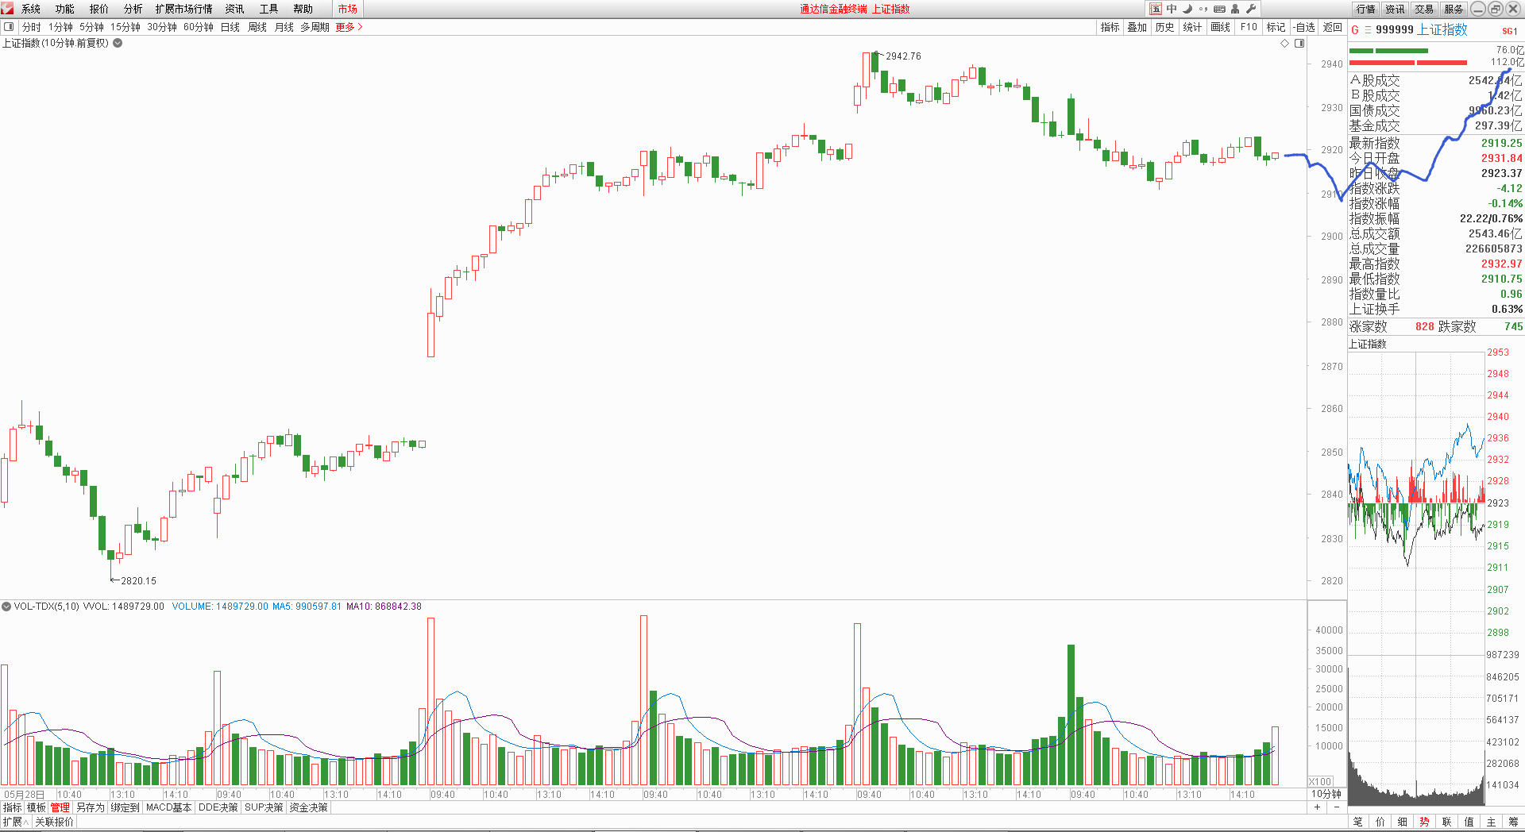
Task: Toggle the side panel icon above the price axis
Action: tap(1299, 44)
